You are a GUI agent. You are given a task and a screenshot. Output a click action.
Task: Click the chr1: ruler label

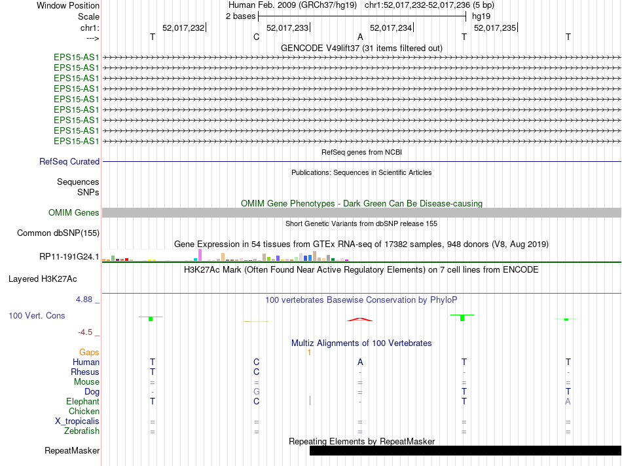coord(90,28)
